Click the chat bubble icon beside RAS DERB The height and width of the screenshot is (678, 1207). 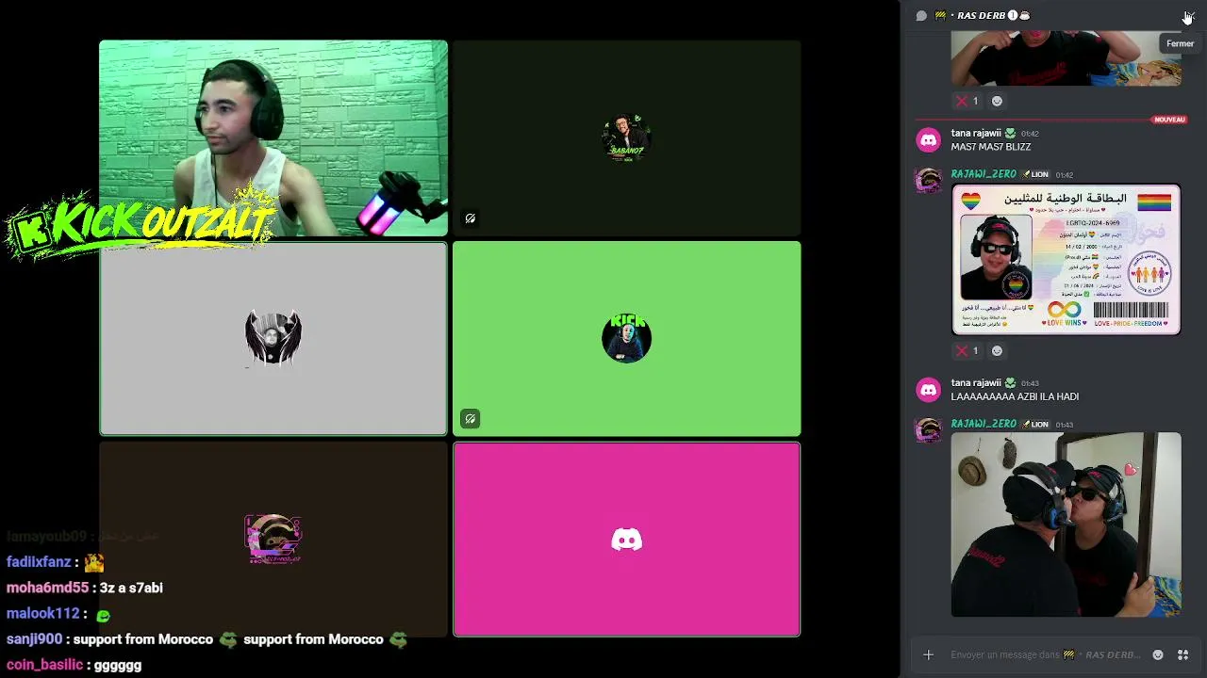(921, 16)
